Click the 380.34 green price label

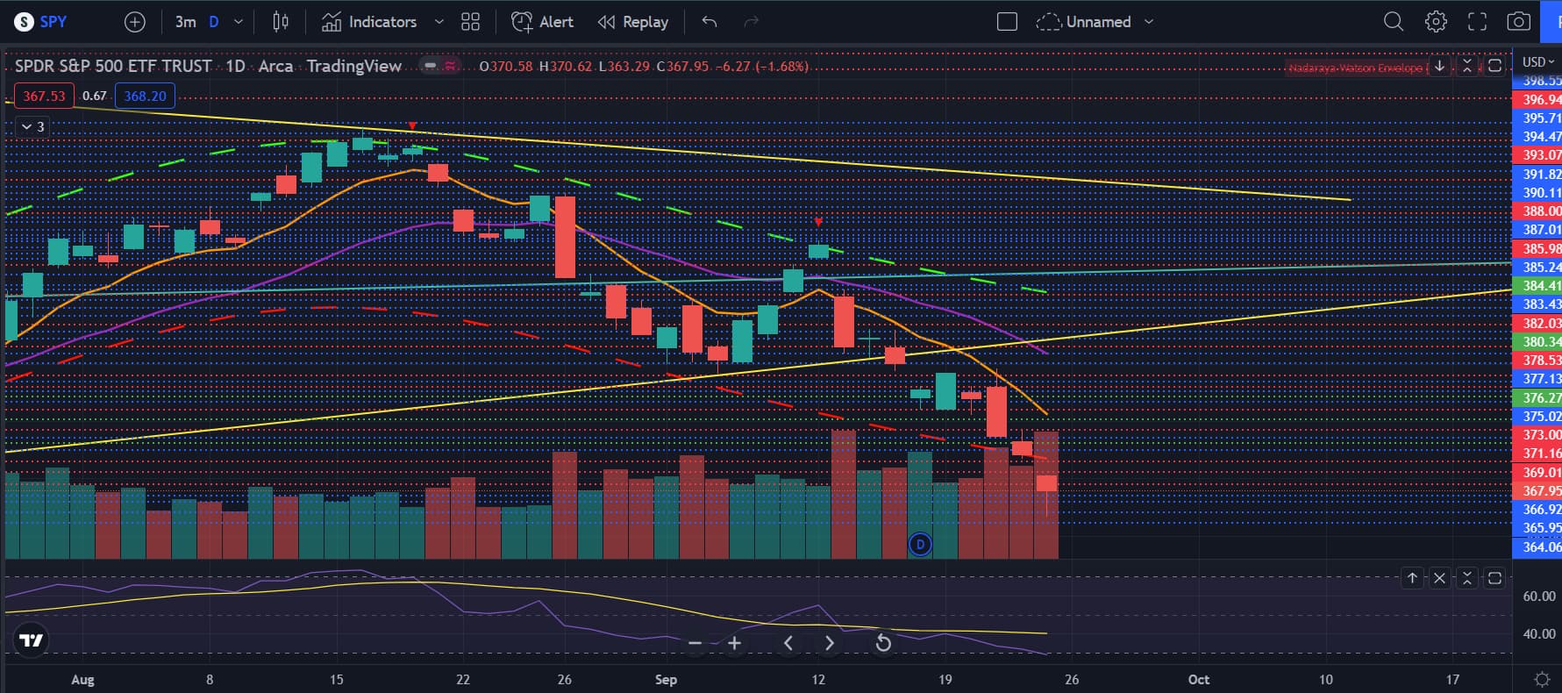click(x=1539, y=341)
